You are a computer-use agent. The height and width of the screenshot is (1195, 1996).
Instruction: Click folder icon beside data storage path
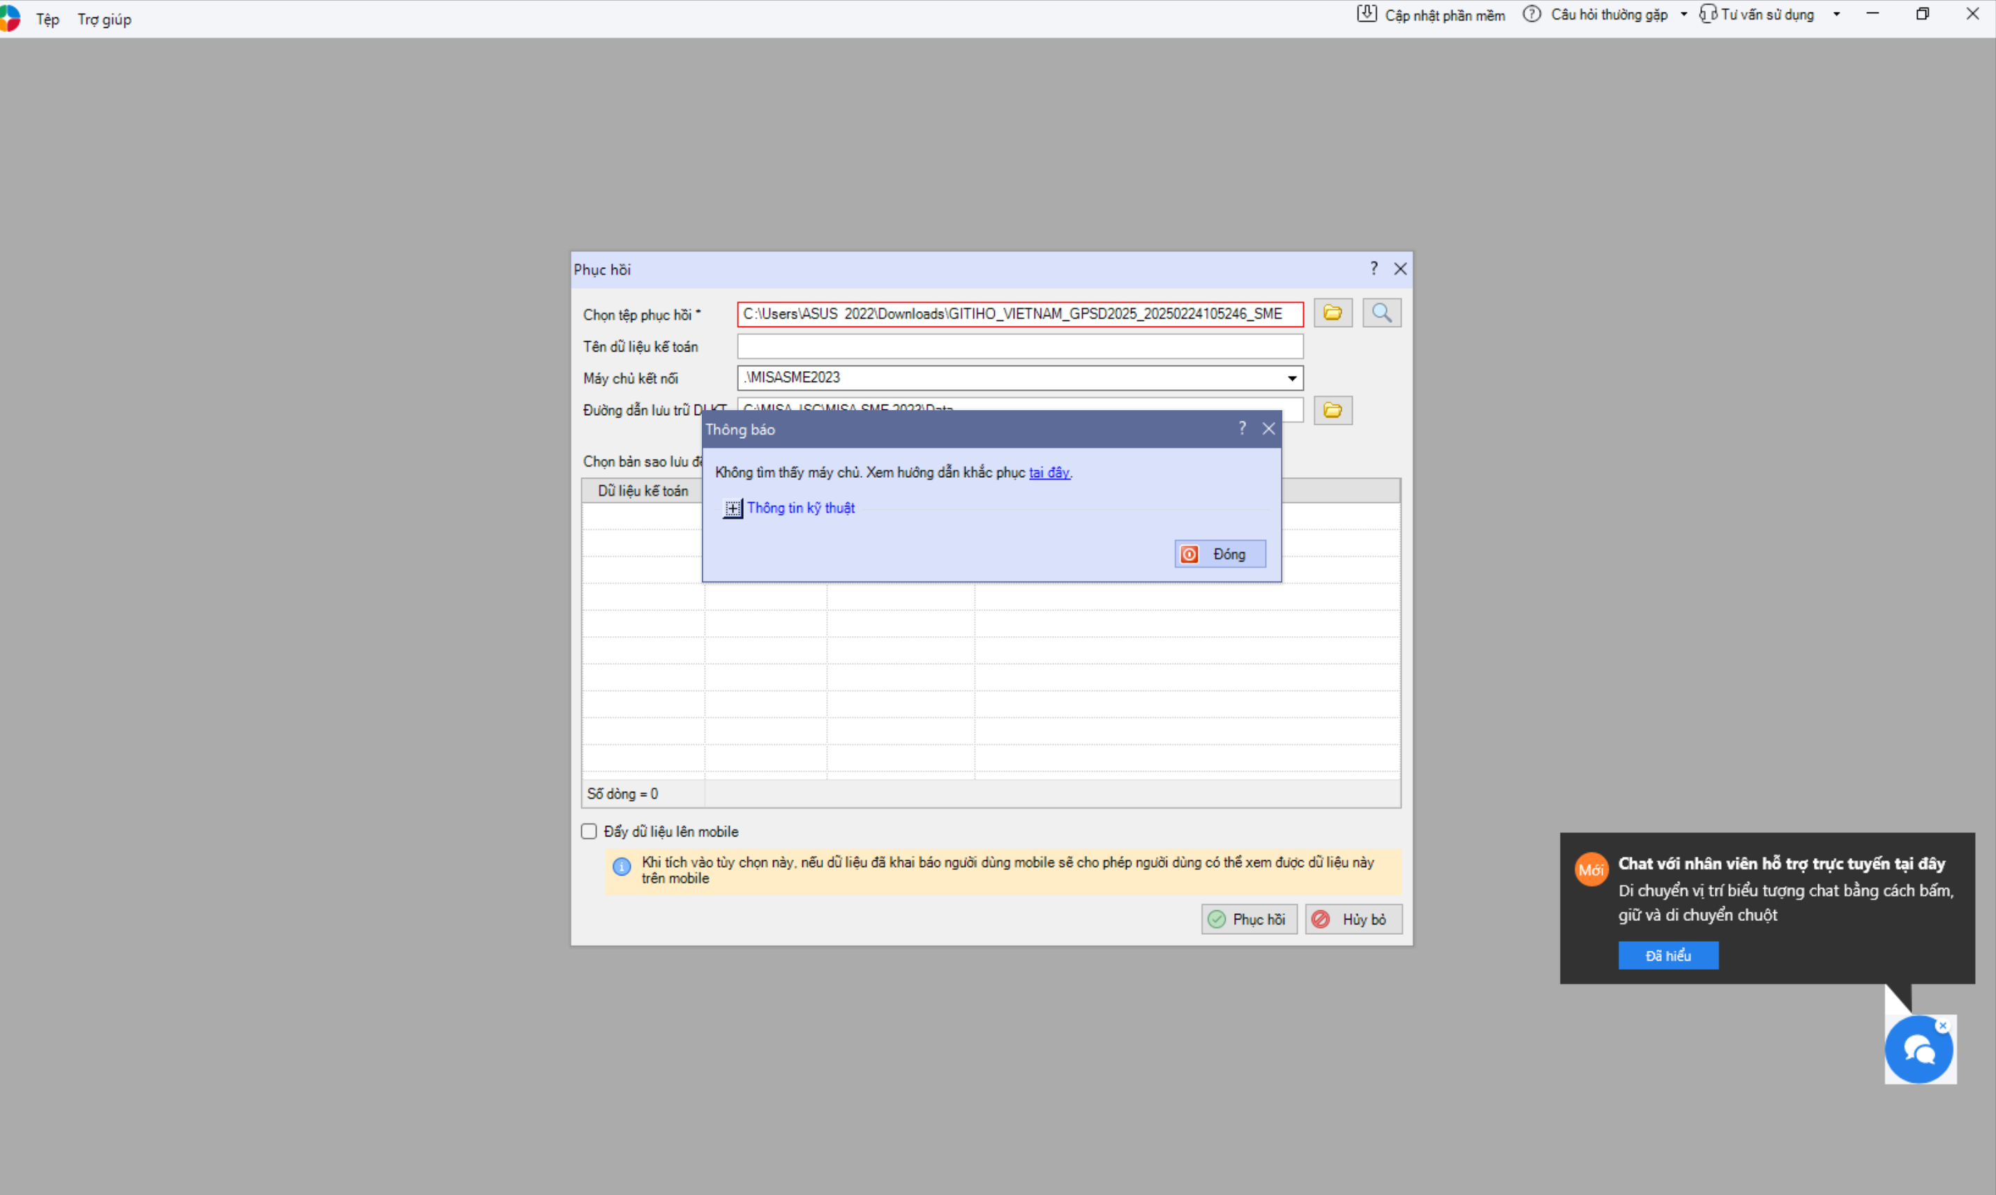coord(1333,411)
